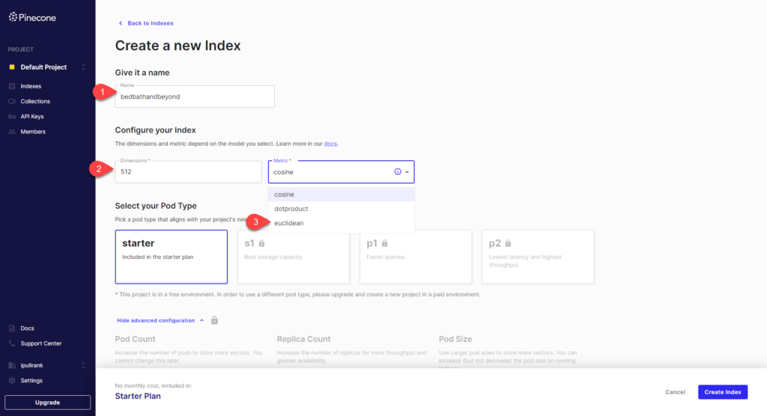This screenshot has height=416, width=767.
Task: Click the Settings gear icon
Action: click(12, 380)
